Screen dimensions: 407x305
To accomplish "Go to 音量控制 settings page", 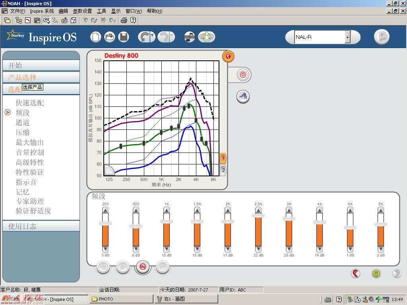I will pyautogui.click(x=29, y=152).
